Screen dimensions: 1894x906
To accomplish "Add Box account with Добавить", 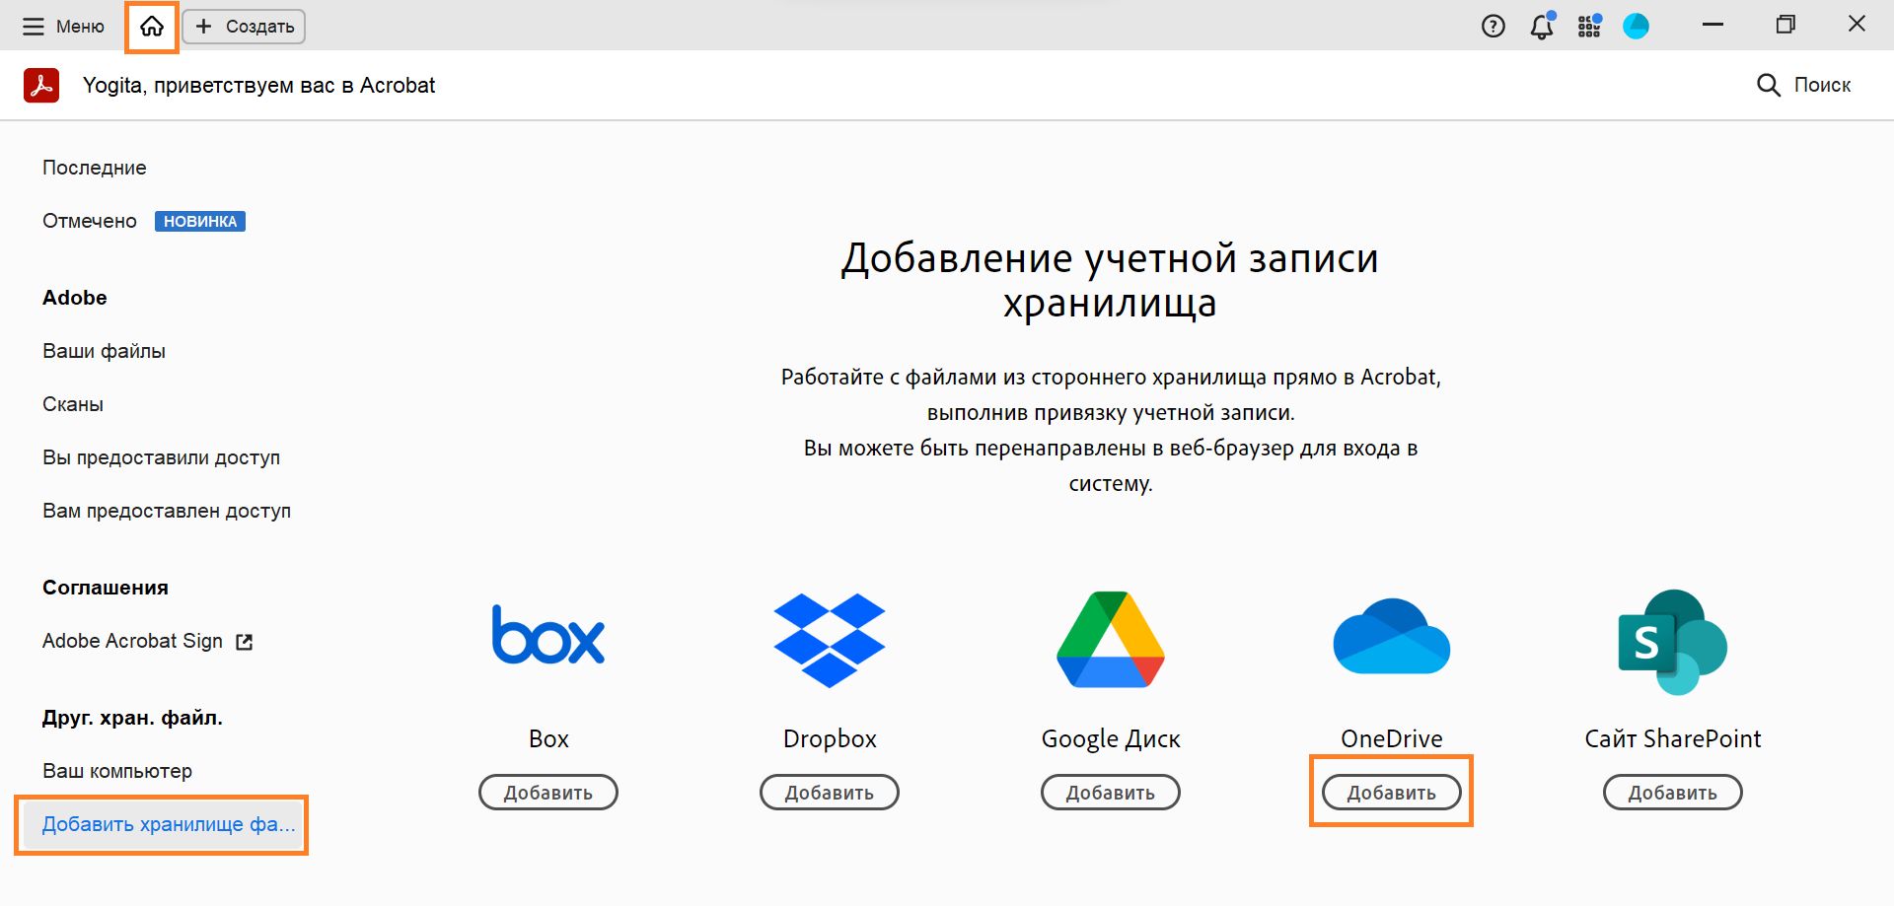I will click(x=548, y=793).
